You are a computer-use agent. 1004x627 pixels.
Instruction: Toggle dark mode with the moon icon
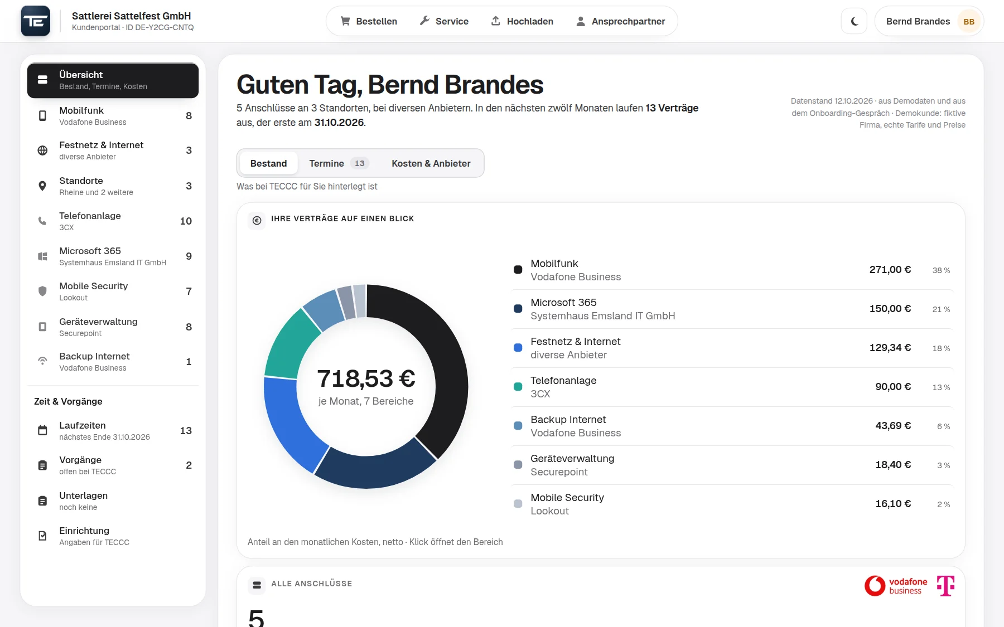tap(854, 21)
